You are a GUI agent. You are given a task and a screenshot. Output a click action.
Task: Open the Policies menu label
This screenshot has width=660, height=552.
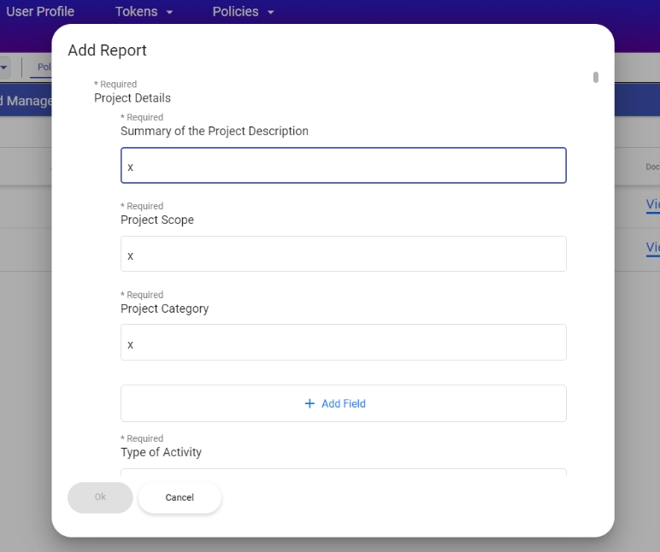[x=235, y=12]
